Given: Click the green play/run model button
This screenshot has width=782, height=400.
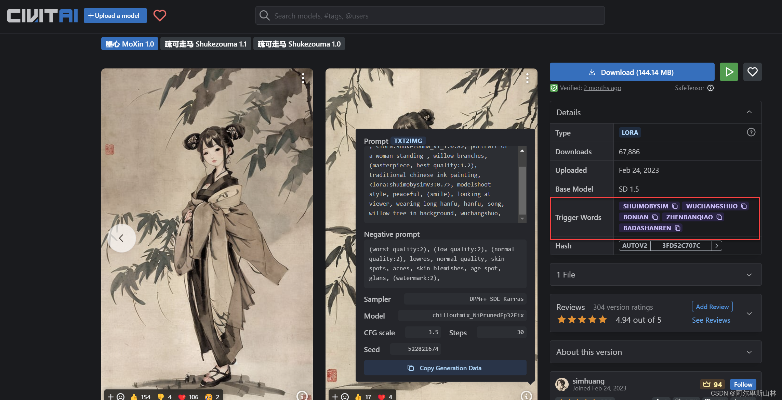Looking at the screenshot, I should point(729,72).
